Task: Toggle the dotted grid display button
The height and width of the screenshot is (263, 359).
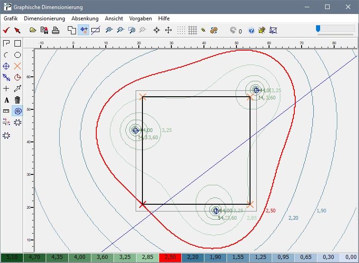Action: [x=181, y=30]
